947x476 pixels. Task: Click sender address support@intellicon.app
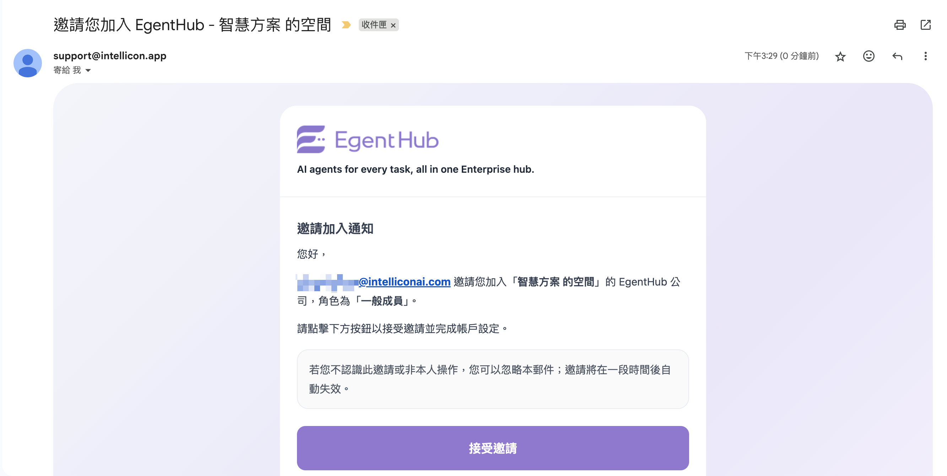click(110, 56)
